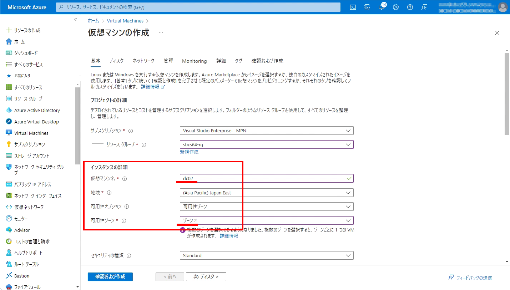The height and width of the screenshot is (290, 510).
Task: Click the 新規作成 link under resource group
Action: [x=189, y=152]
